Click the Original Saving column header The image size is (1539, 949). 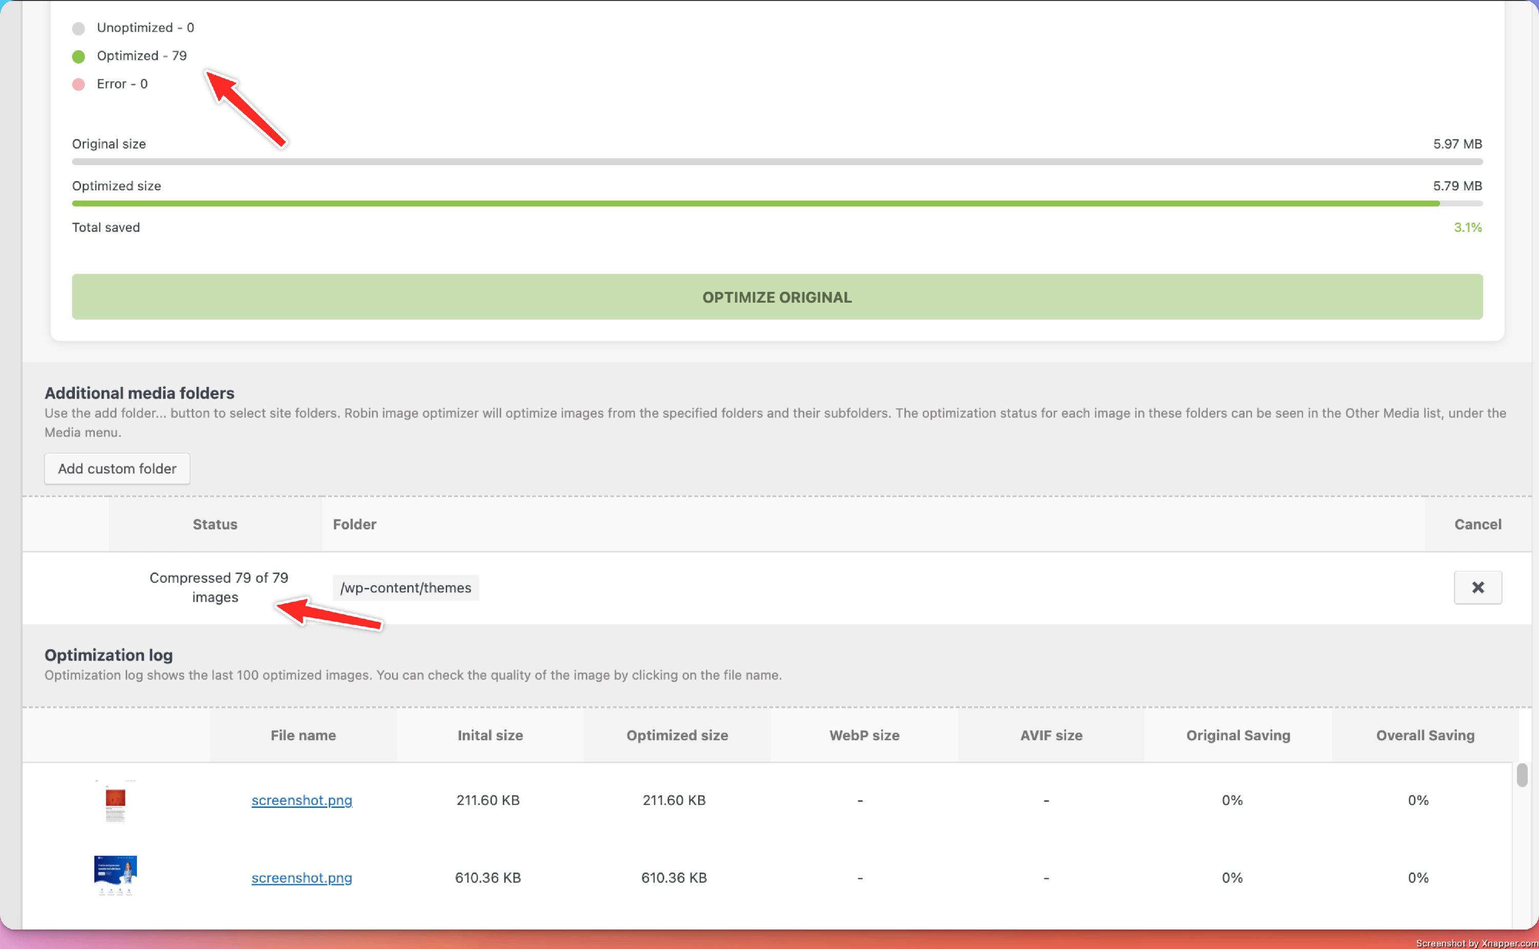1238,735
